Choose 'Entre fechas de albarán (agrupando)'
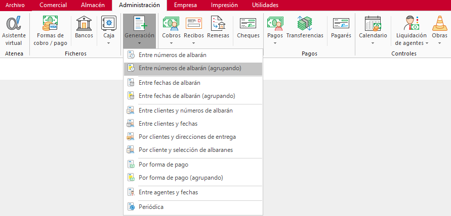451x216 pixels. (193, 96)
